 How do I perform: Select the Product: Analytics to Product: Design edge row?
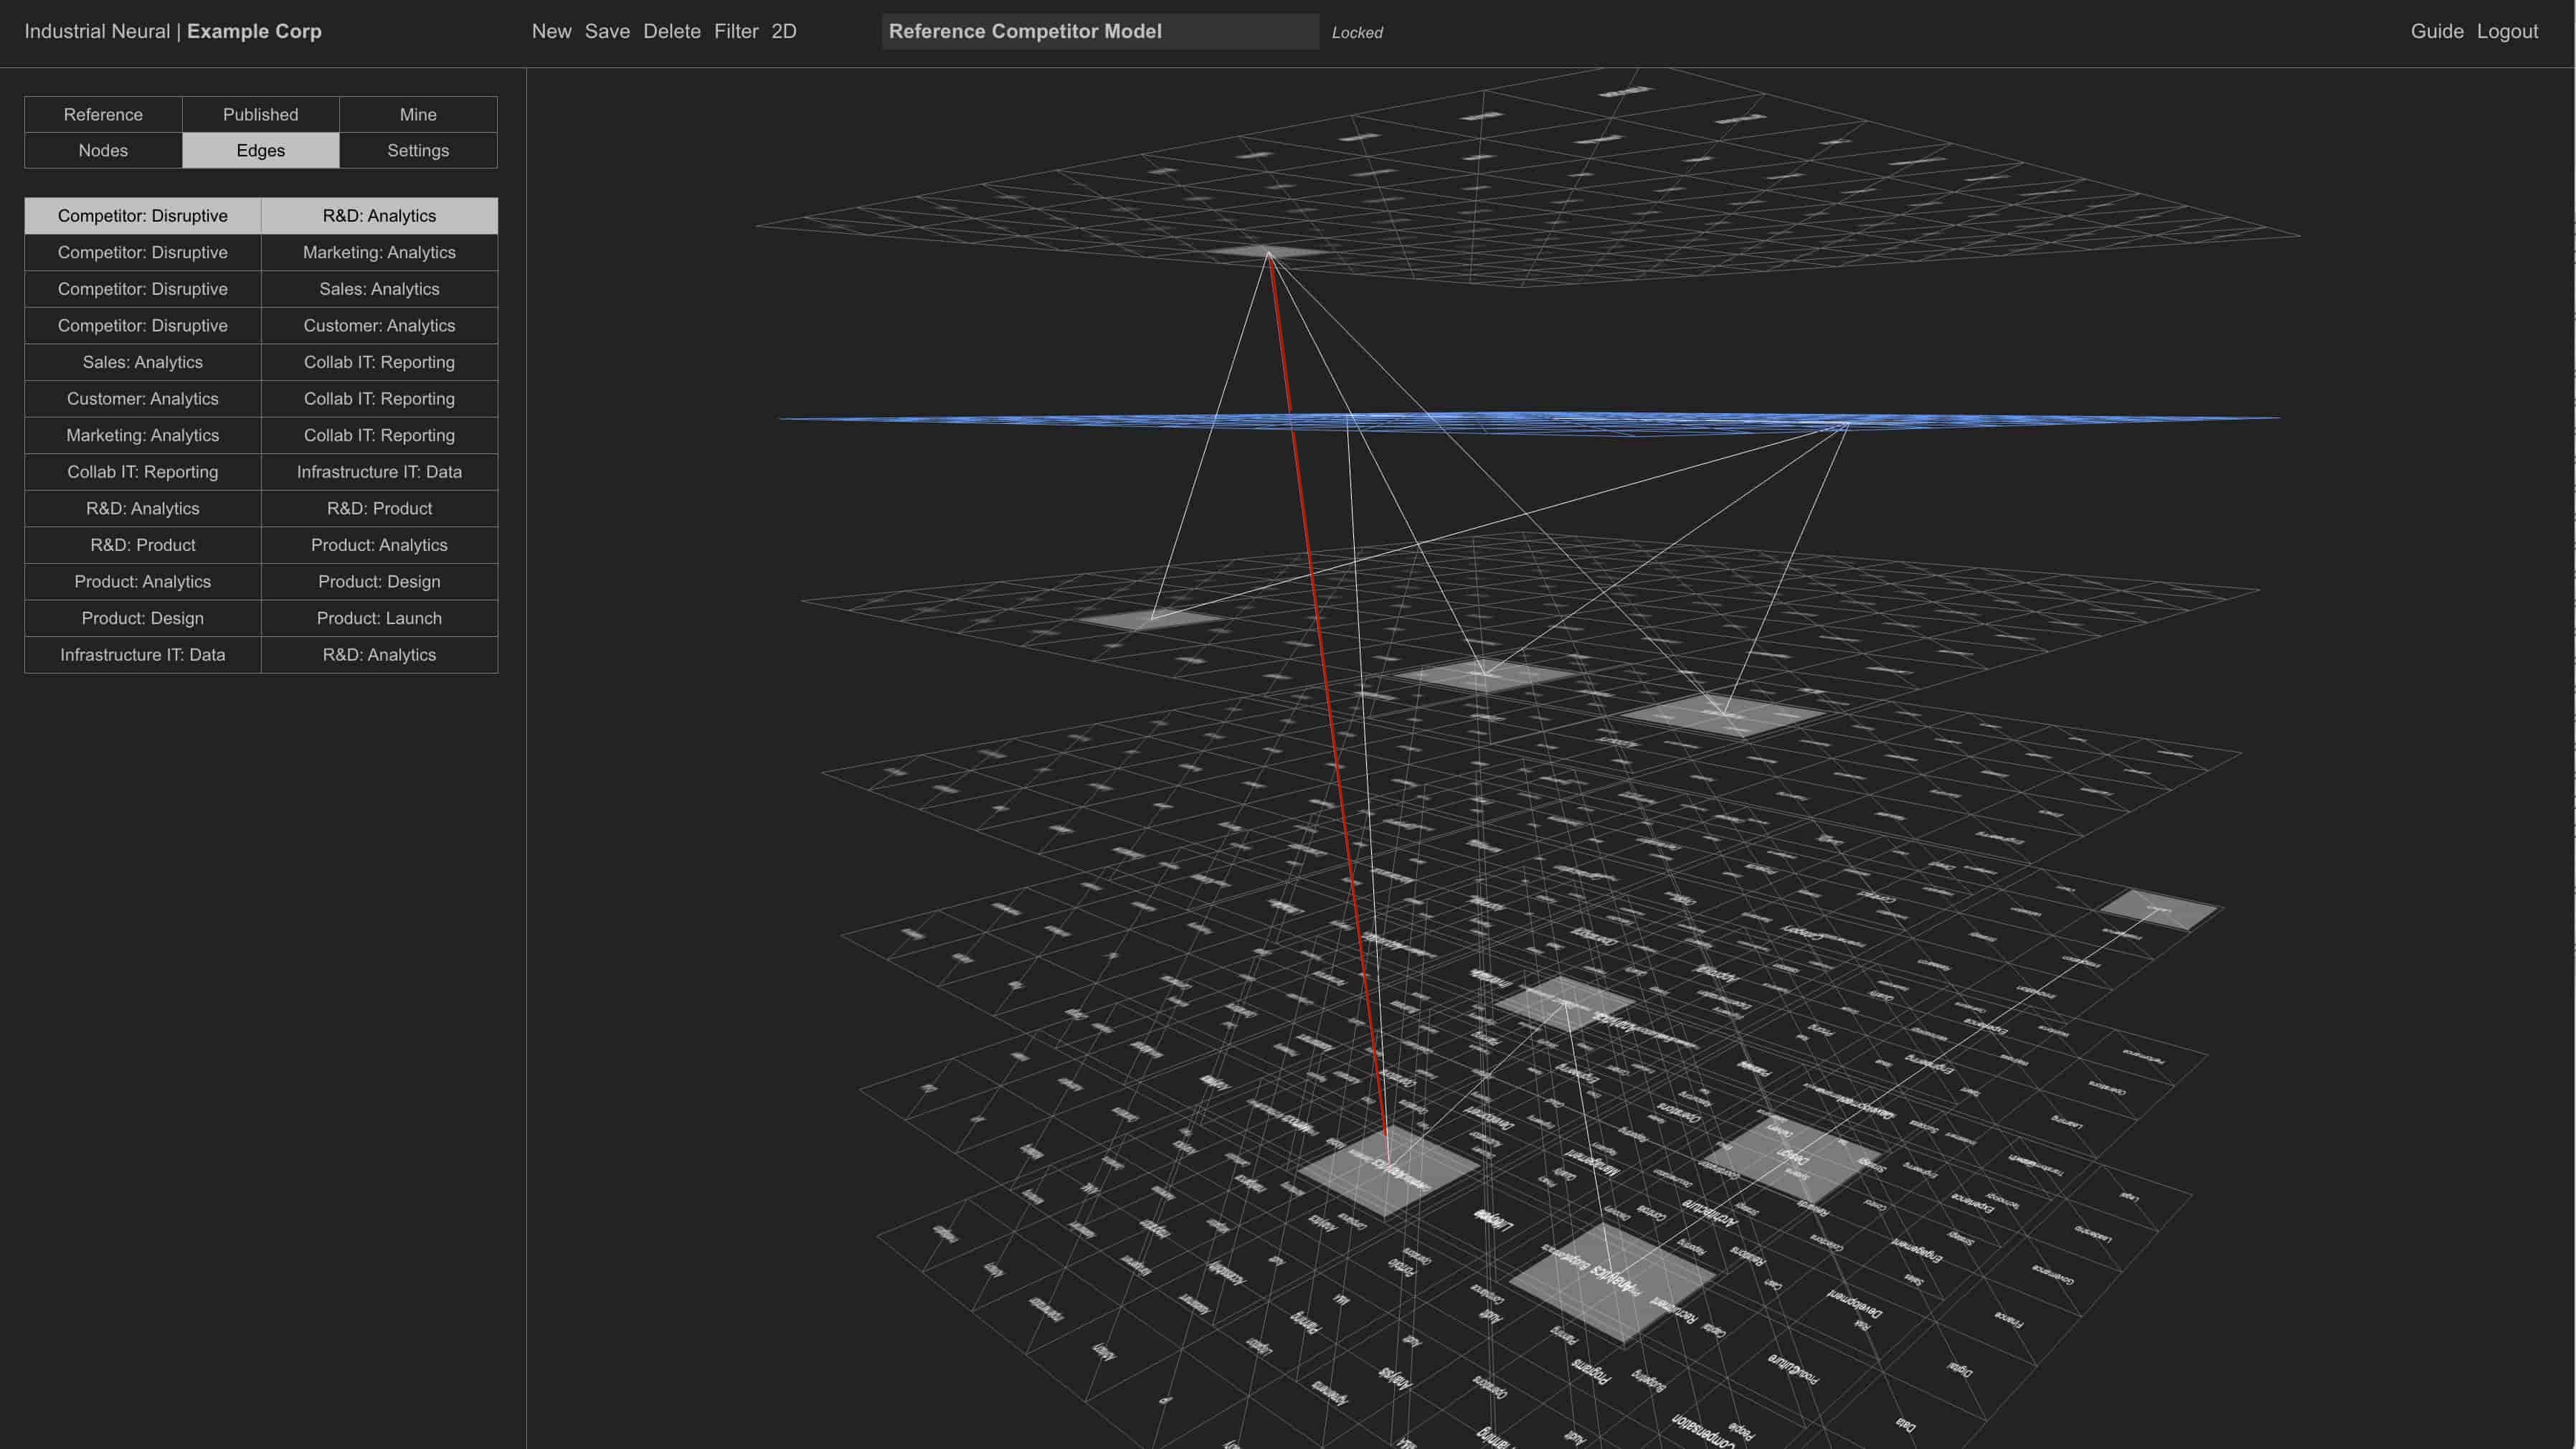(261, 581)
